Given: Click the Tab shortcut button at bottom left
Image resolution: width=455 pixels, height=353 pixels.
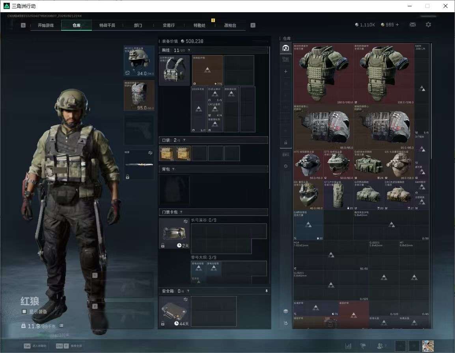Looking at the screenshot, I should pyautogui.click(x=35, y=346).
